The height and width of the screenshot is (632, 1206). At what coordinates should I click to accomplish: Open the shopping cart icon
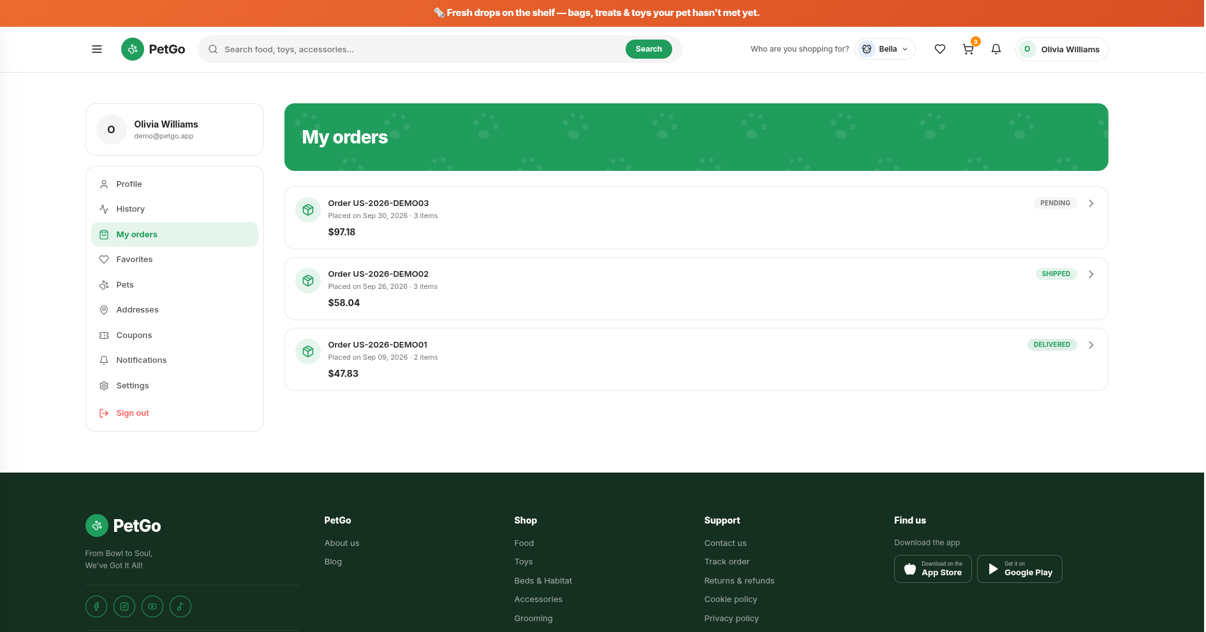(x=968, y=49)
